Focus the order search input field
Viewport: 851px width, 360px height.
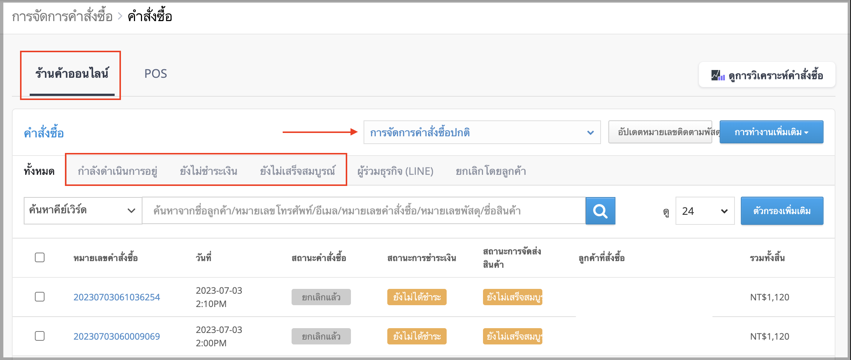[x=364, y=210]
